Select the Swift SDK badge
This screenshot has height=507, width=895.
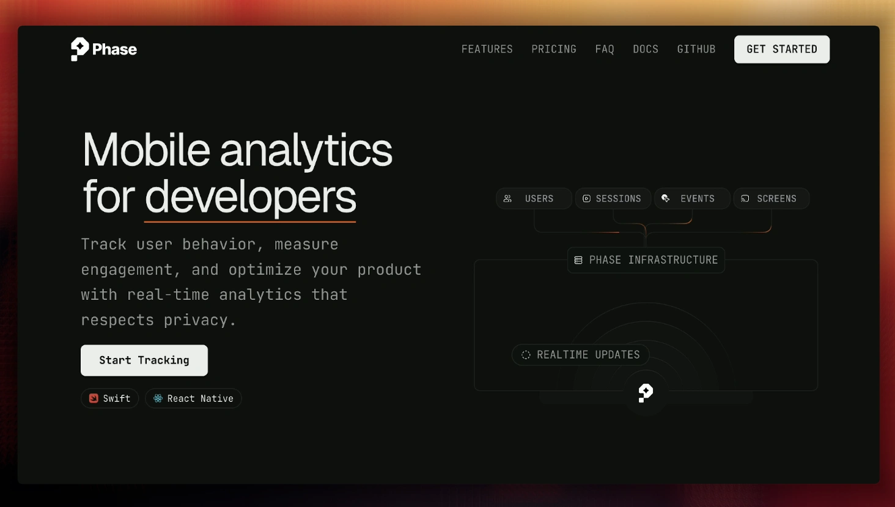point(110,398)
